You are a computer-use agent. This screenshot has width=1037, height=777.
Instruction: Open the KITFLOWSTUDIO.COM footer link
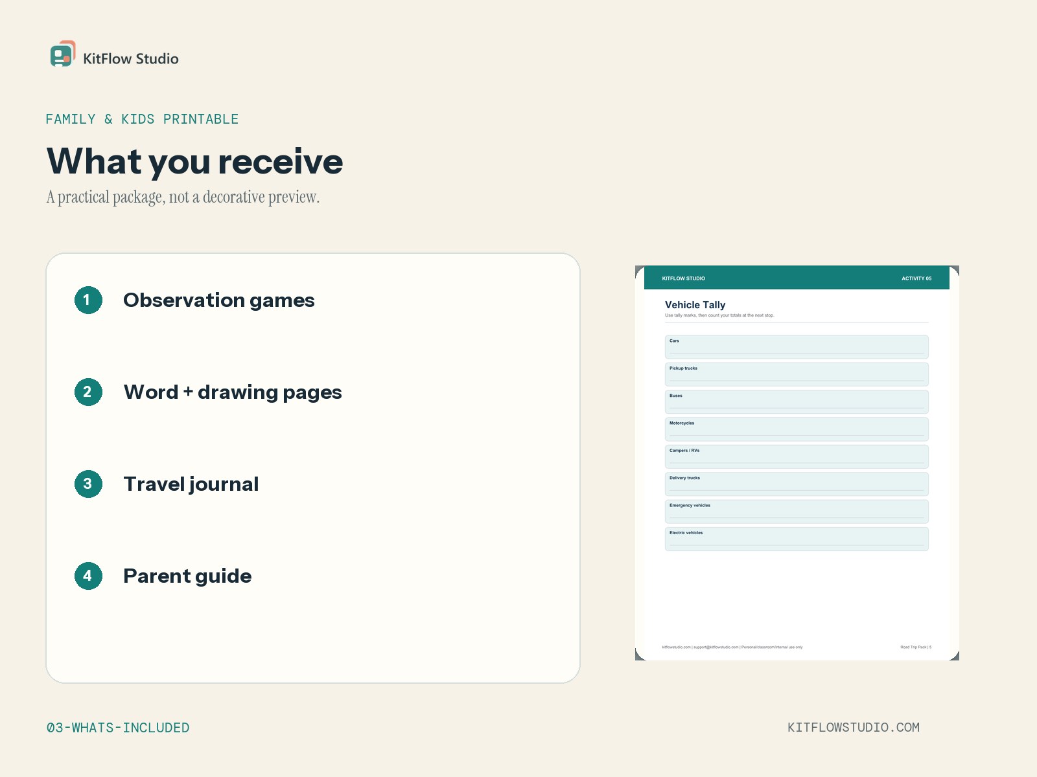[854, 727]
